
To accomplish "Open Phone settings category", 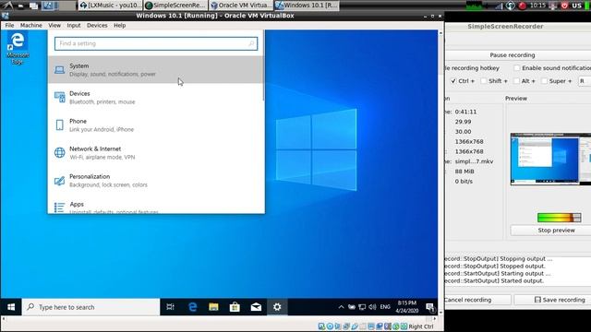I will click(155, 125).
